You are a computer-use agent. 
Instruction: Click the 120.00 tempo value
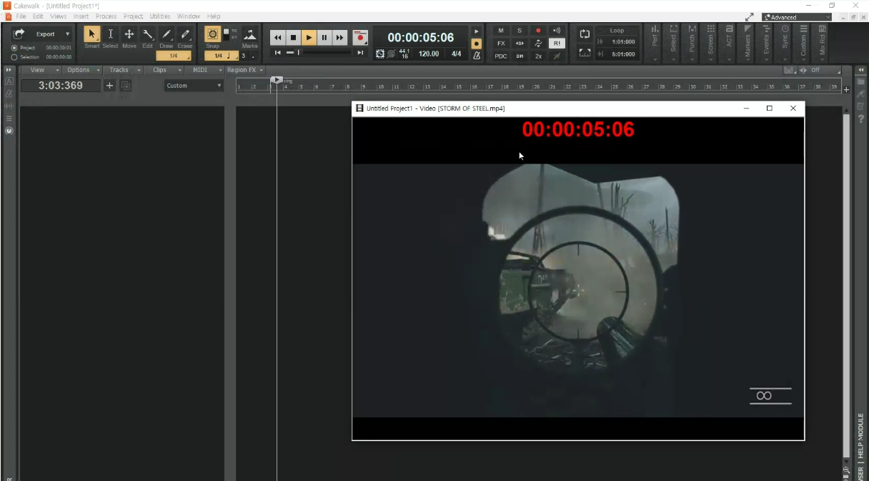(x=429, y=54)
